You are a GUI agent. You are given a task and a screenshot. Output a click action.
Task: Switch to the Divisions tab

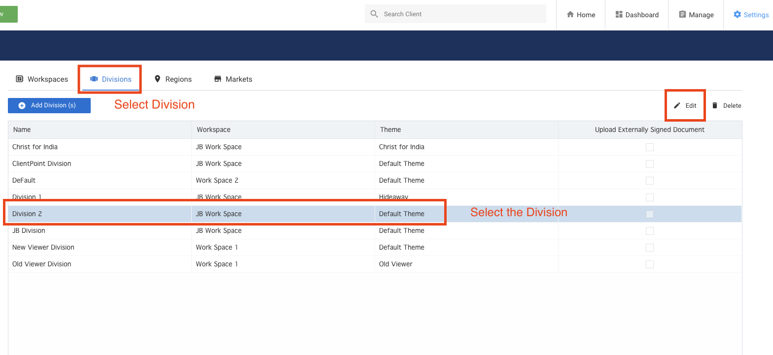pyautogui.click(x=110, y=79)
